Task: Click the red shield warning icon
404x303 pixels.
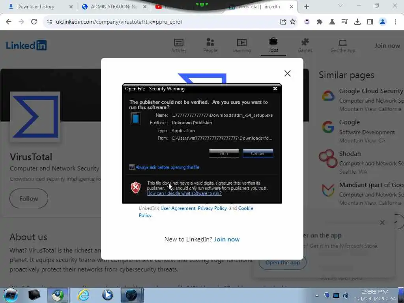Action: click(136, 187)
